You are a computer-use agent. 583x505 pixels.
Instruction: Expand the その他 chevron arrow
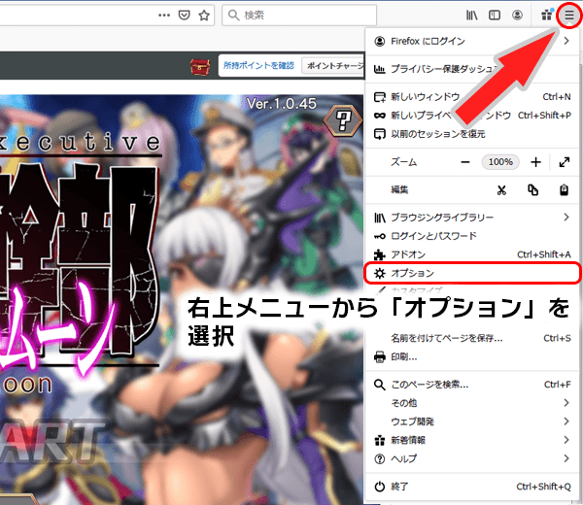[566, 403]
